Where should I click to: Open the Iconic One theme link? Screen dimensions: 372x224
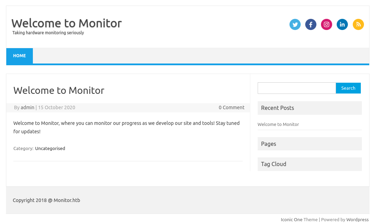pyautogui.click(x=292, y=219)
